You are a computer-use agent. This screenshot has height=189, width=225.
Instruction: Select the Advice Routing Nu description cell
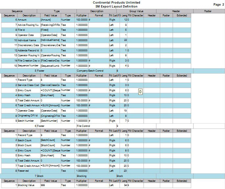pyautogui.click(x=29, y=25)
